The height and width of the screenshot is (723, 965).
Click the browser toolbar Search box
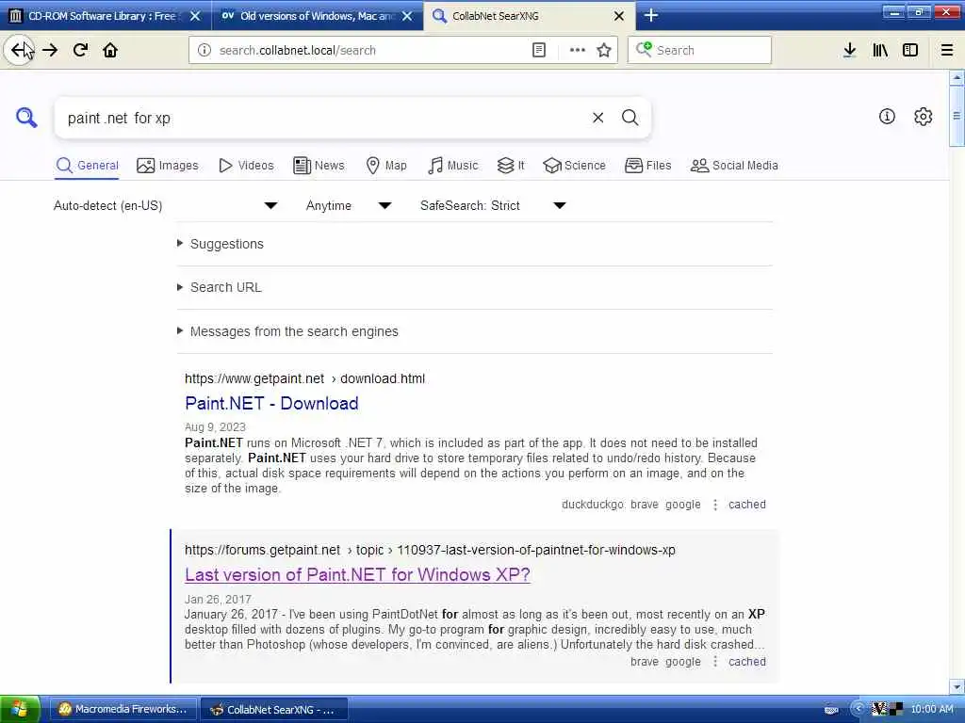click(x=700, y=51)
